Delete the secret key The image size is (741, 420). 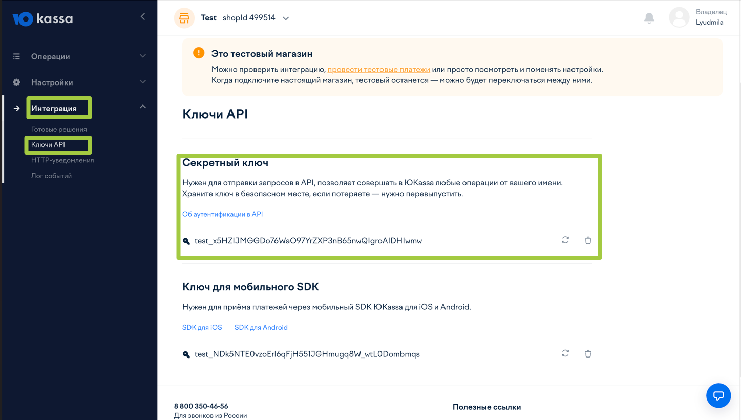pyautogui.click(x=588, y=240)
